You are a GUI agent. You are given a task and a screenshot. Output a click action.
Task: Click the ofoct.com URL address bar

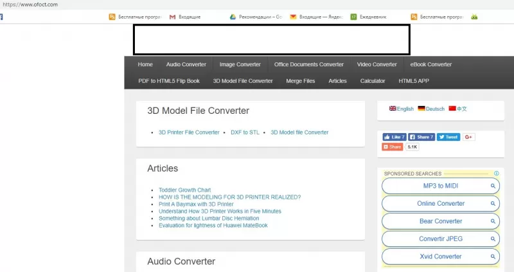[x=30, y=5]
